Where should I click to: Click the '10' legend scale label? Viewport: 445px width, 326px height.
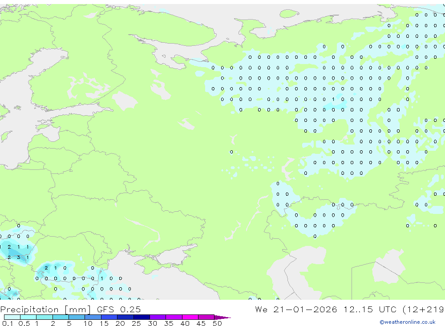pos(88,323)
